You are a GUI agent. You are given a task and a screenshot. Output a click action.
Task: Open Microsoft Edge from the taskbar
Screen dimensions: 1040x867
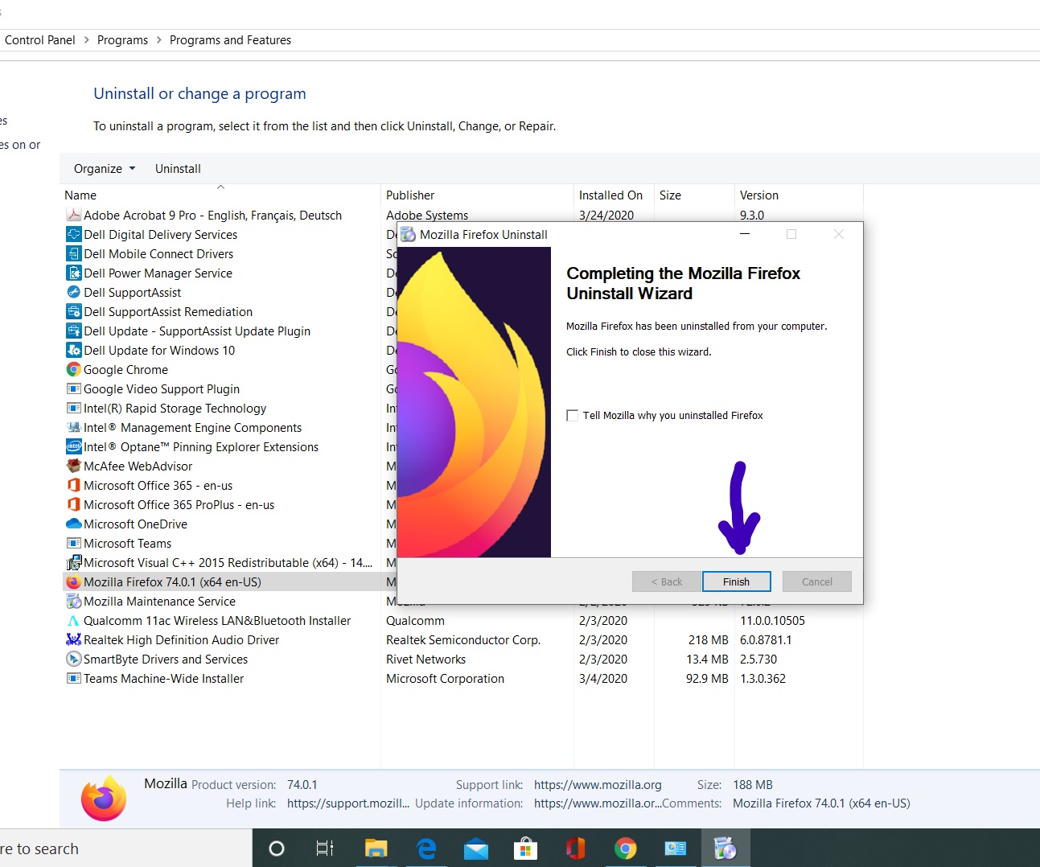[426, 848]
